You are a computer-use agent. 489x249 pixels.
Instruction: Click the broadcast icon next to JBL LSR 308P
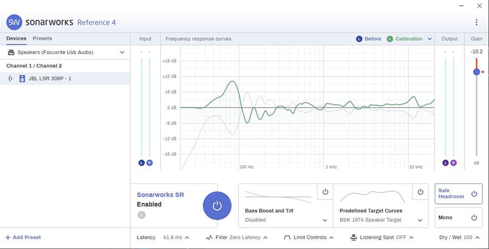[x=11, y=79]
